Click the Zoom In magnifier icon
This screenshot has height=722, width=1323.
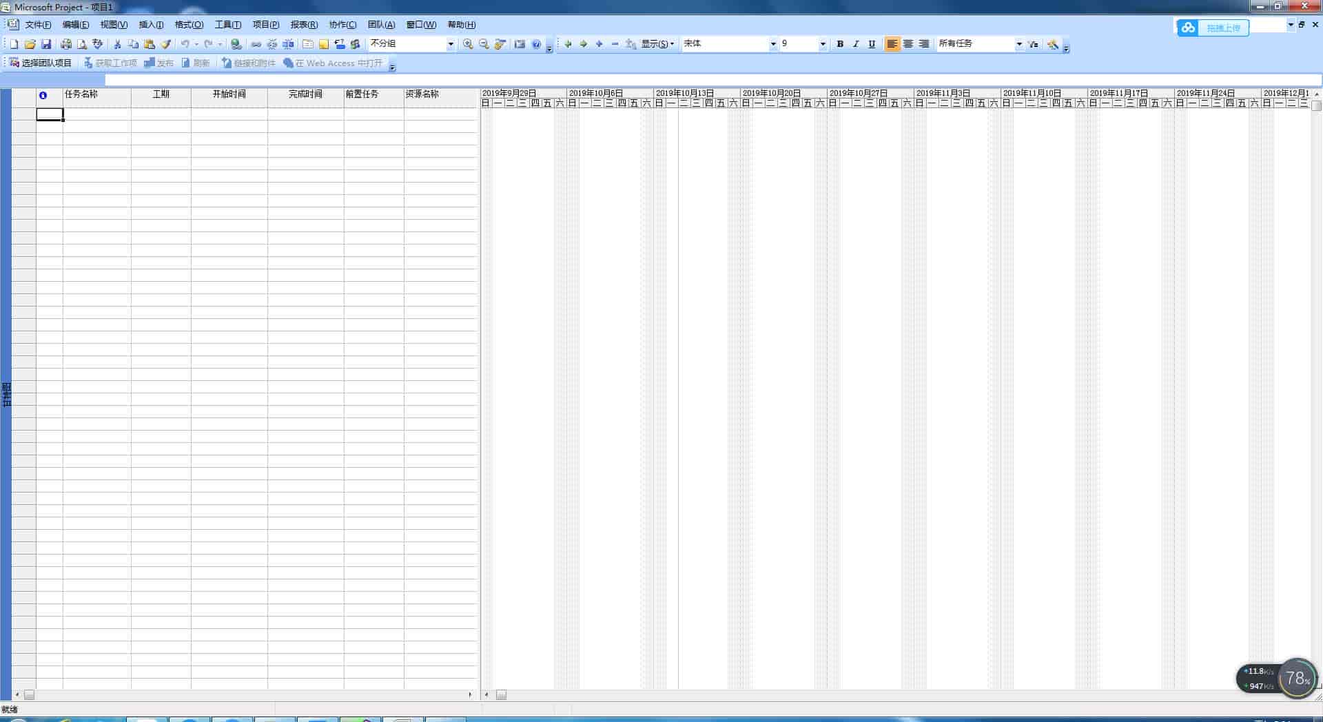468,44
